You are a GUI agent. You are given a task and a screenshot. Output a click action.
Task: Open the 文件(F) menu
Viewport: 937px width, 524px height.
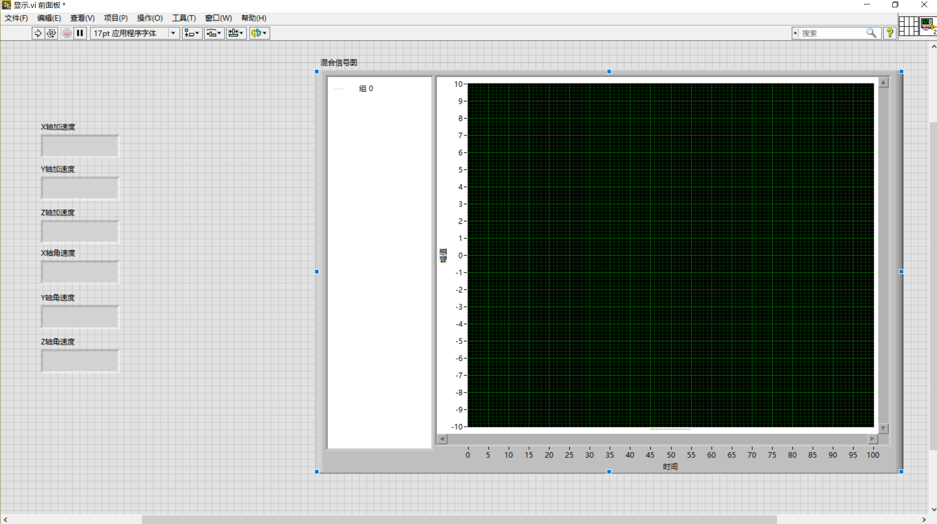pyautogui.click(x=16, y=18)
